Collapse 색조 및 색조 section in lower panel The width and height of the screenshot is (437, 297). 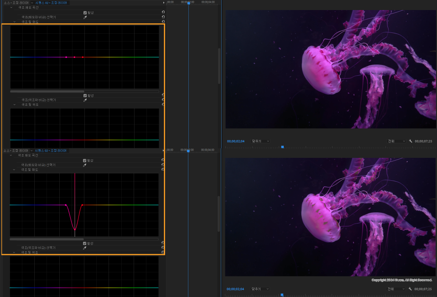point(14,252)
